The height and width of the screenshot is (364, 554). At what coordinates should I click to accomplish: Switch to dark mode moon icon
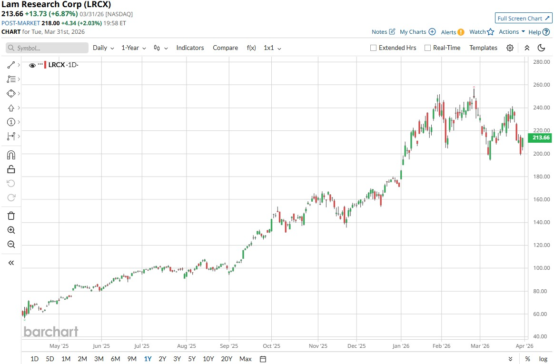(x=541, y=48)
